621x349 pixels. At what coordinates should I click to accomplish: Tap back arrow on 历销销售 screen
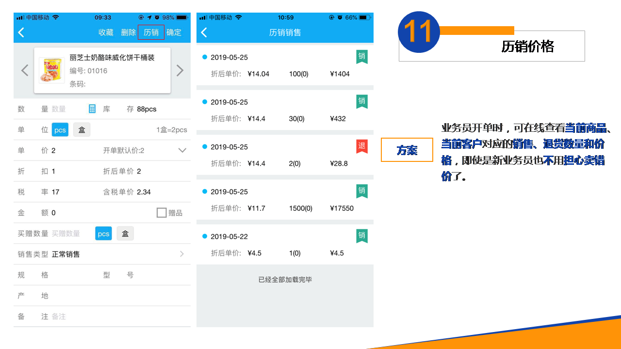204,32
